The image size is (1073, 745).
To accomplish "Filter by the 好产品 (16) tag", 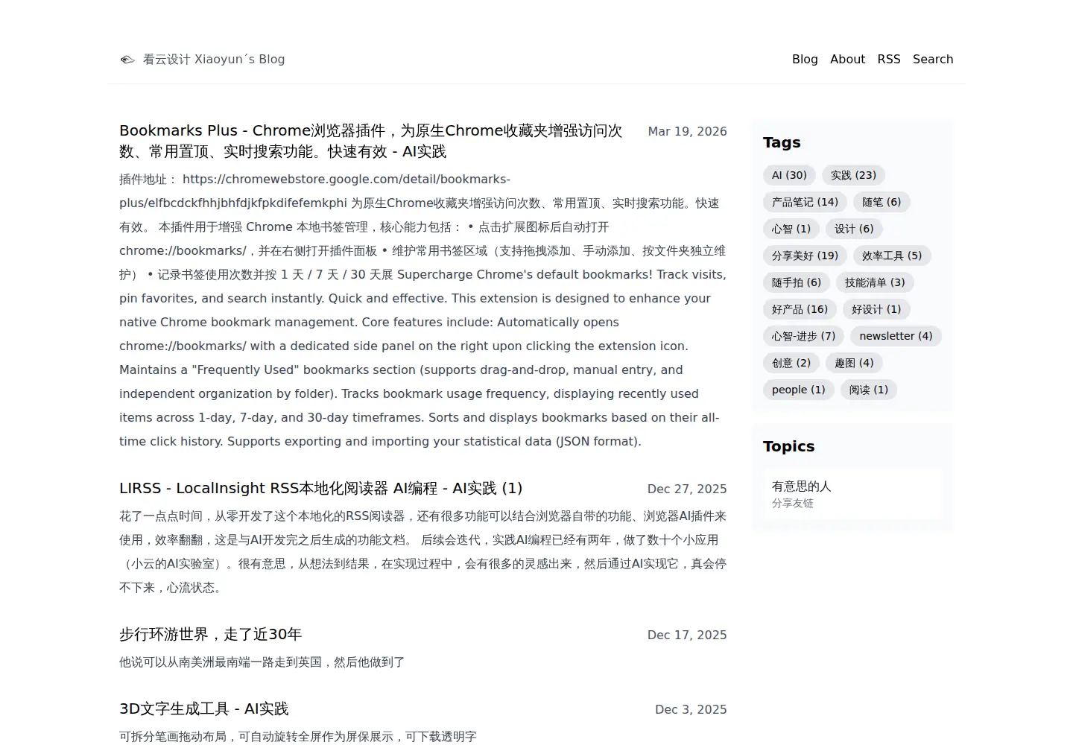I will tap(800, 309).
